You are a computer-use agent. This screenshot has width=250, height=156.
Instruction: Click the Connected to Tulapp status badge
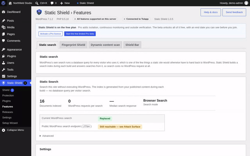coord(136,19)
